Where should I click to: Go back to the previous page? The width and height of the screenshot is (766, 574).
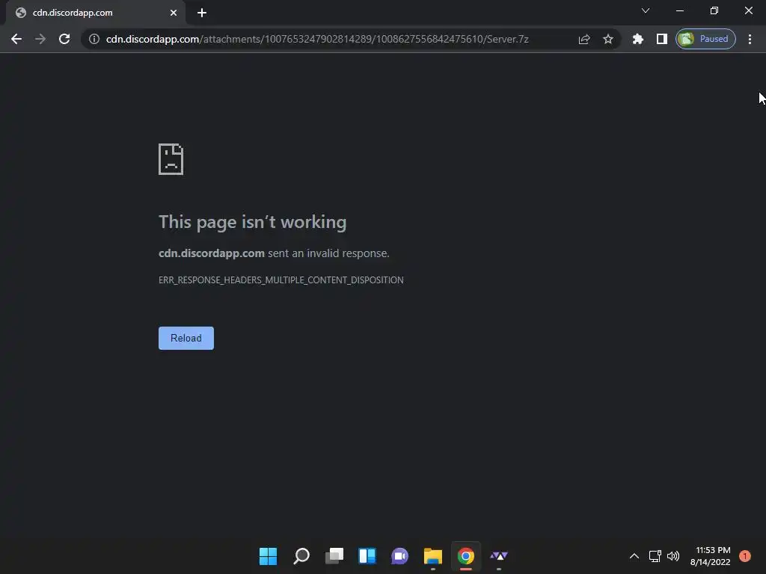tap(16, 39)
